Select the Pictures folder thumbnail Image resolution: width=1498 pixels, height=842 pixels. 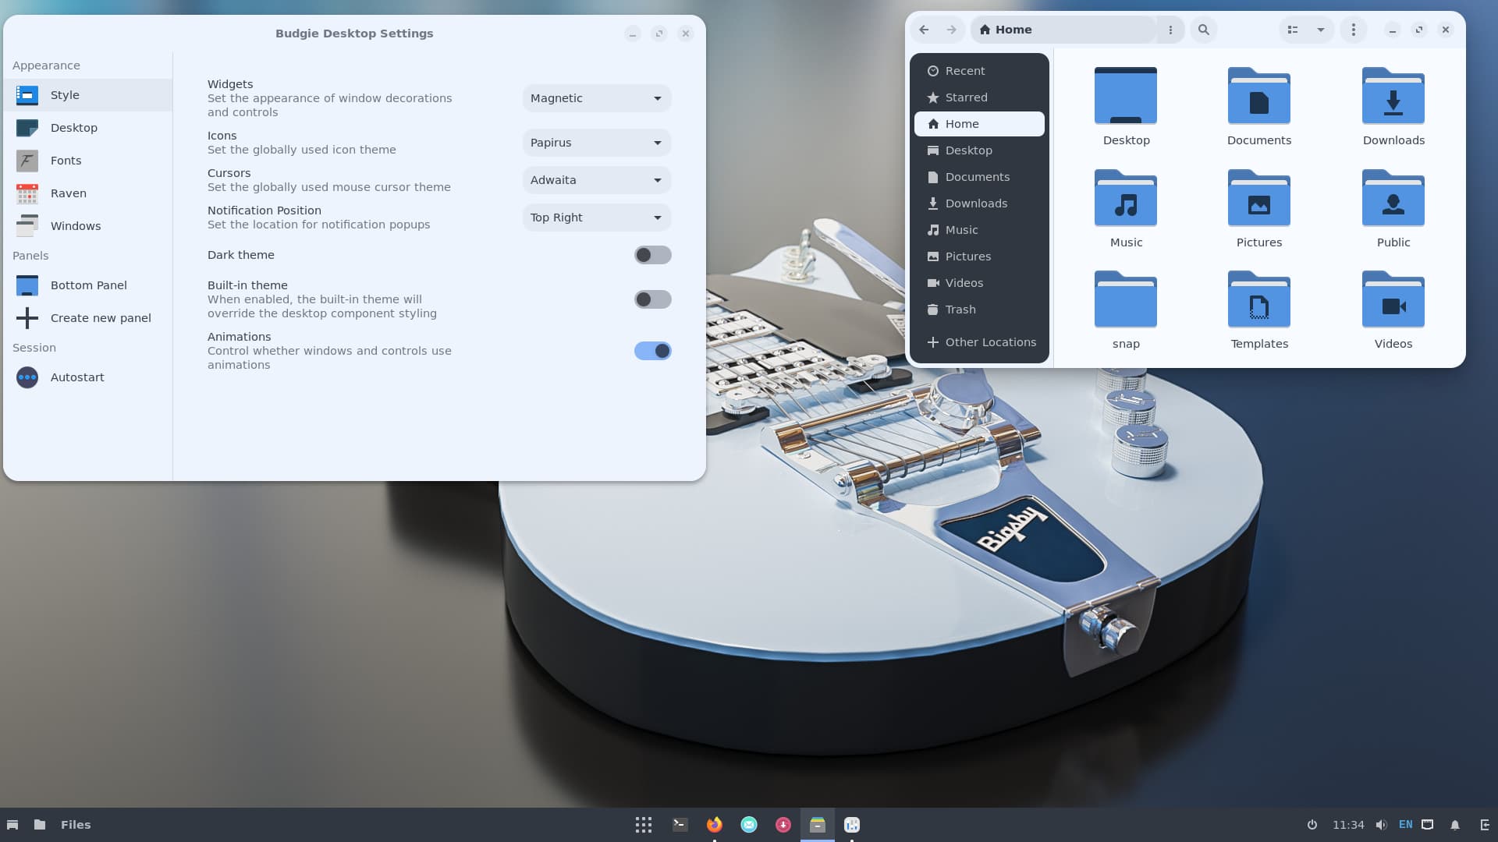coord(1258,201)
